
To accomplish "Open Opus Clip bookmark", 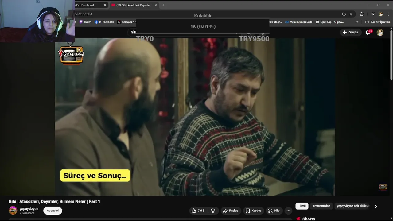I will click(x=330, y=22).
